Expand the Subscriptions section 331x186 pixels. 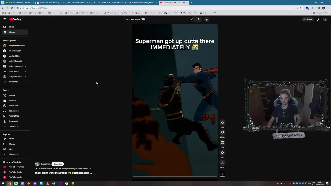11,41
